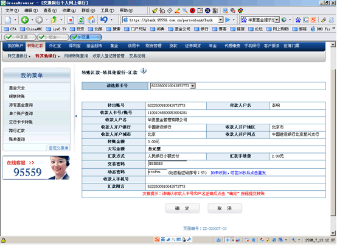Image resolution: width=337 pixels, height=245 pixels.
Task: Click the orange Sogou S search icon
Action: coord(313,20)
